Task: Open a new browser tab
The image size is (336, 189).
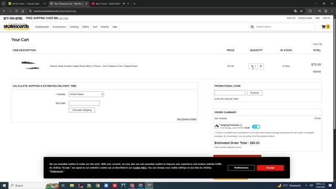Action: [134, 4]
